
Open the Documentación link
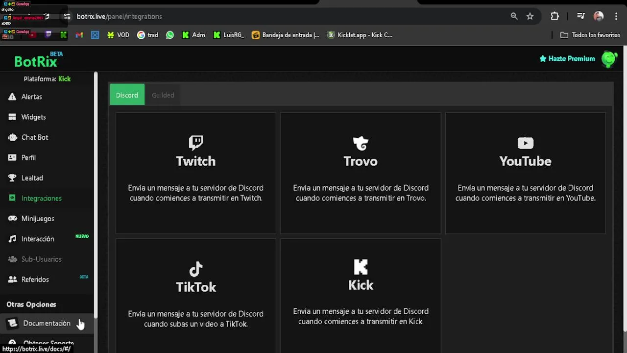coord(47,323)
